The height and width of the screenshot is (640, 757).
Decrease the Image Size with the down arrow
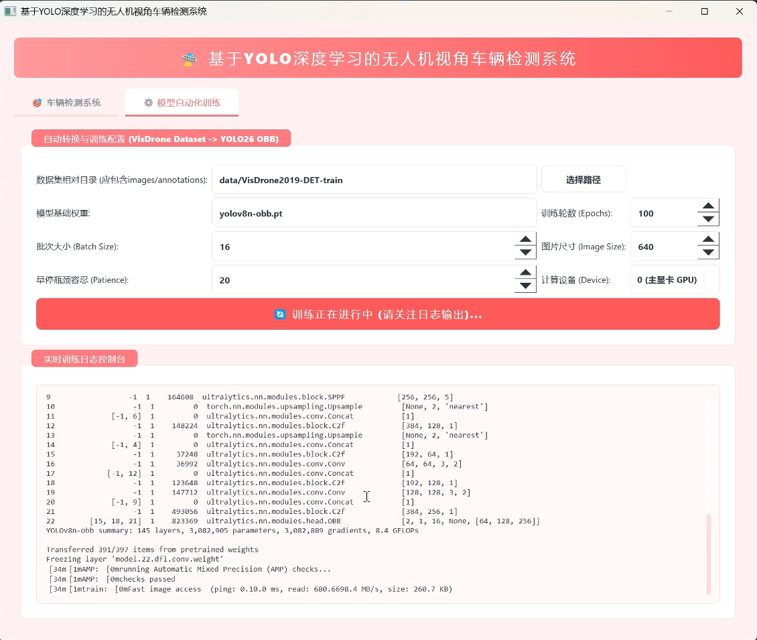(x=708, y=253)
